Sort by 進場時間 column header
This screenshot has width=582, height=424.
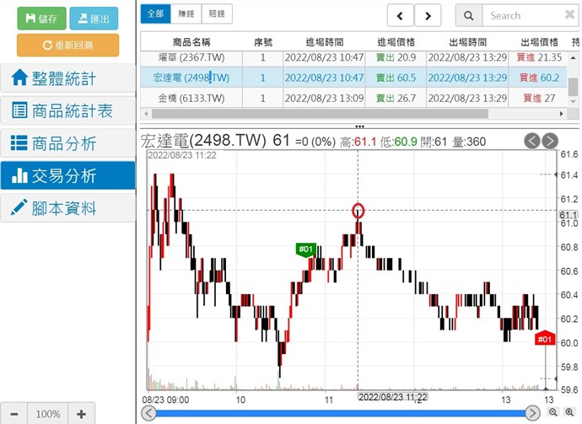(x=325, y=42)
